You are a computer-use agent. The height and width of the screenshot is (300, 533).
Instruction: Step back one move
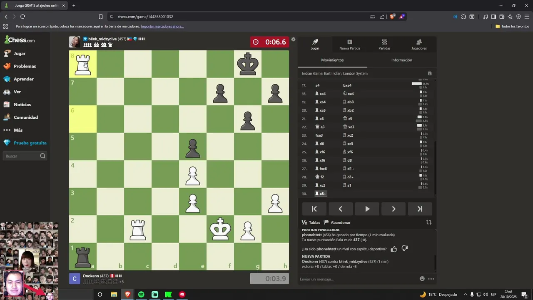341,209
